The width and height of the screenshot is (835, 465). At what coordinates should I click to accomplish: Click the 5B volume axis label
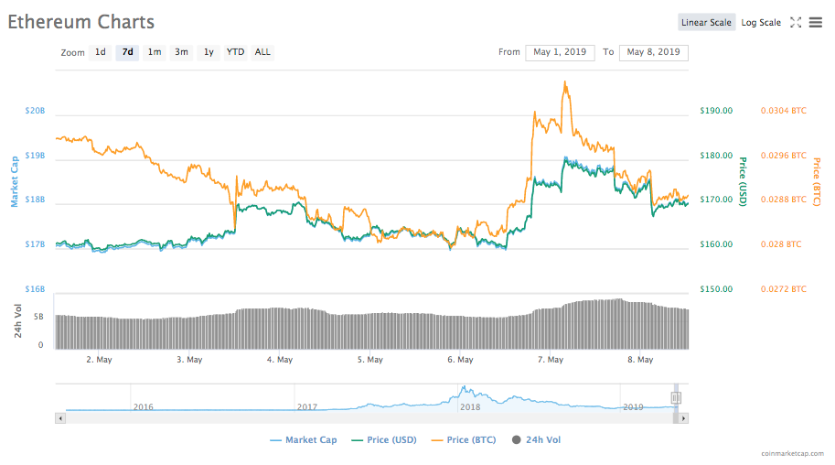38,317
